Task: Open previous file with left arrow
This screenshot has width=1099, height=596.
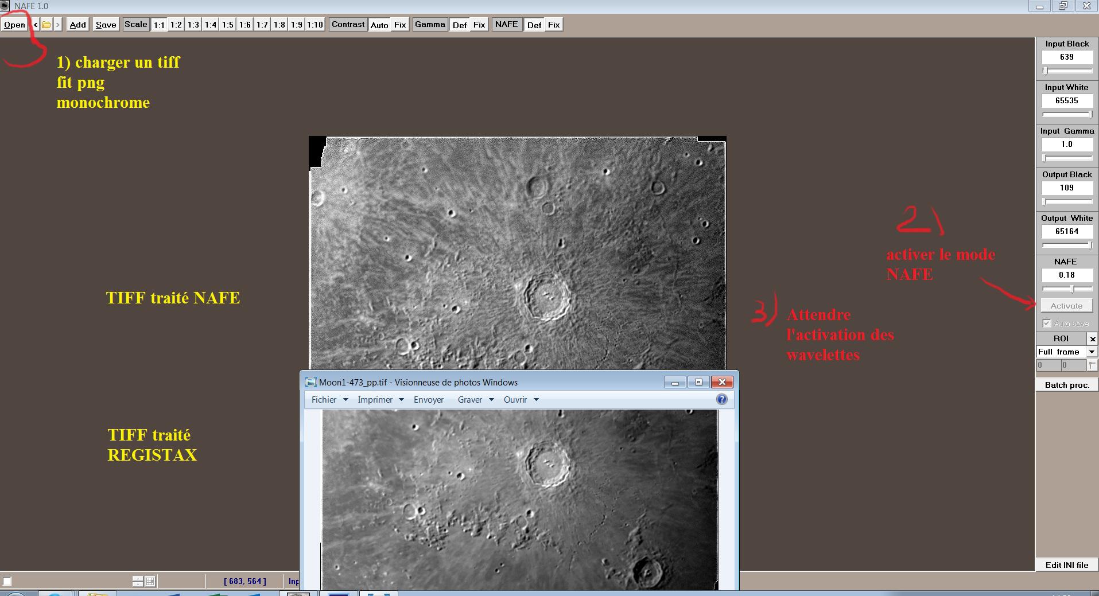Action: [36, 25]
